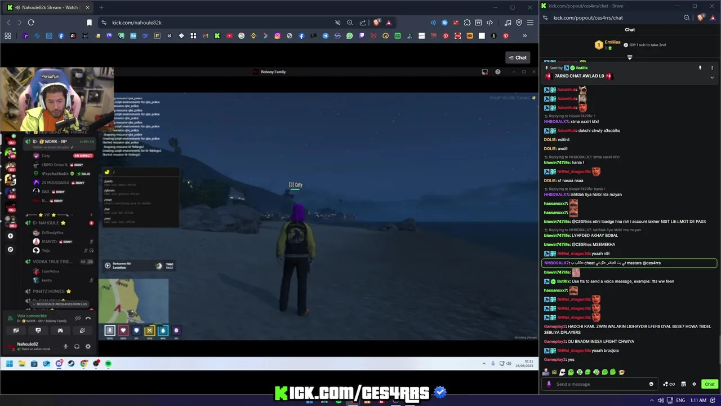Viewport: 721px width, 406px height.
Task: Click DOLIE username on 'nsitini' message
Action: click(x=550, y=140)
